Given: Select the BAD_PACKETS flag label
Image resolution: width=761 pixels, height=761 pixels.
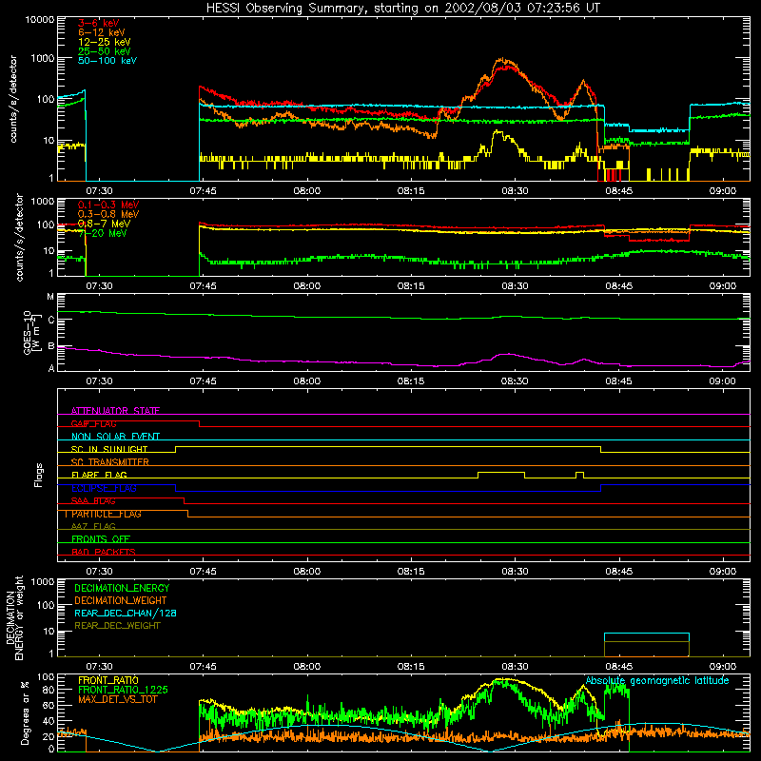Looking at the screenshot, I should [104, 552].
